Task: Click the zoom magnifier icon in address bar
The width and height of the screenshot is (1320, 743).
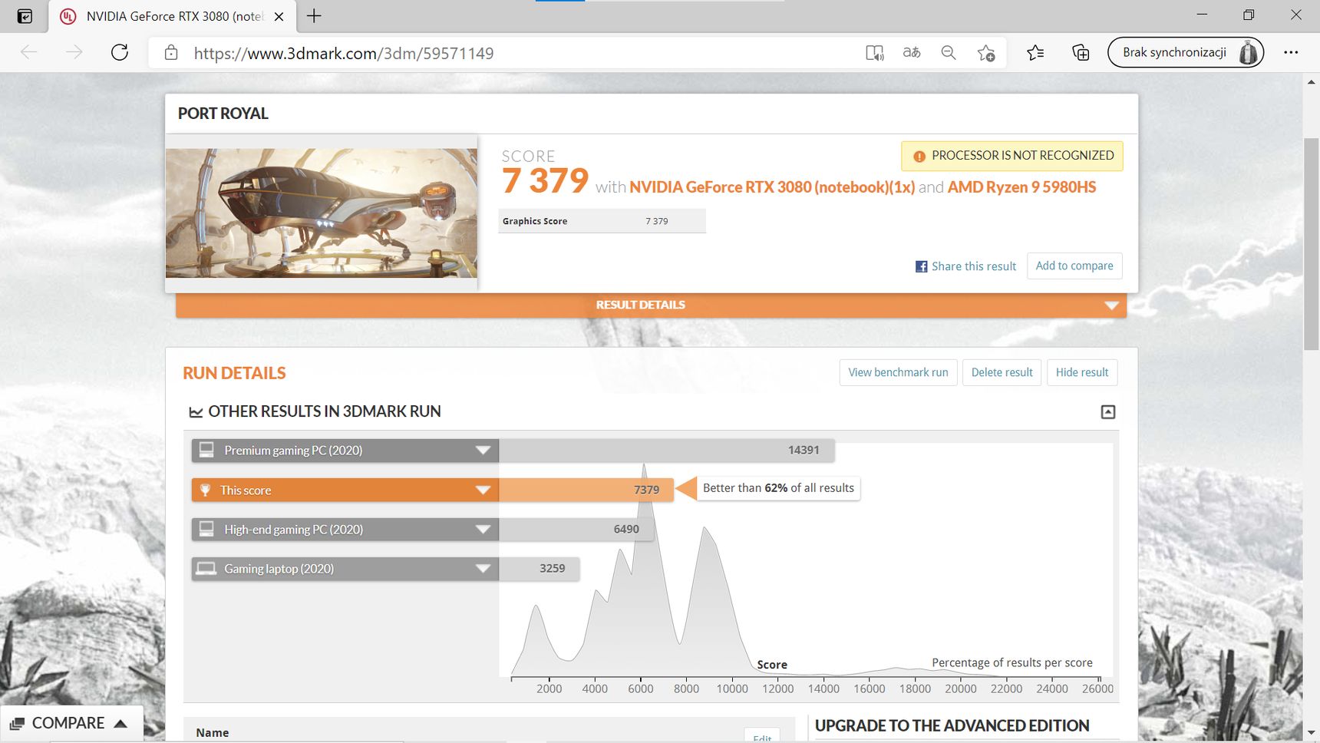Action: [949, 52]
